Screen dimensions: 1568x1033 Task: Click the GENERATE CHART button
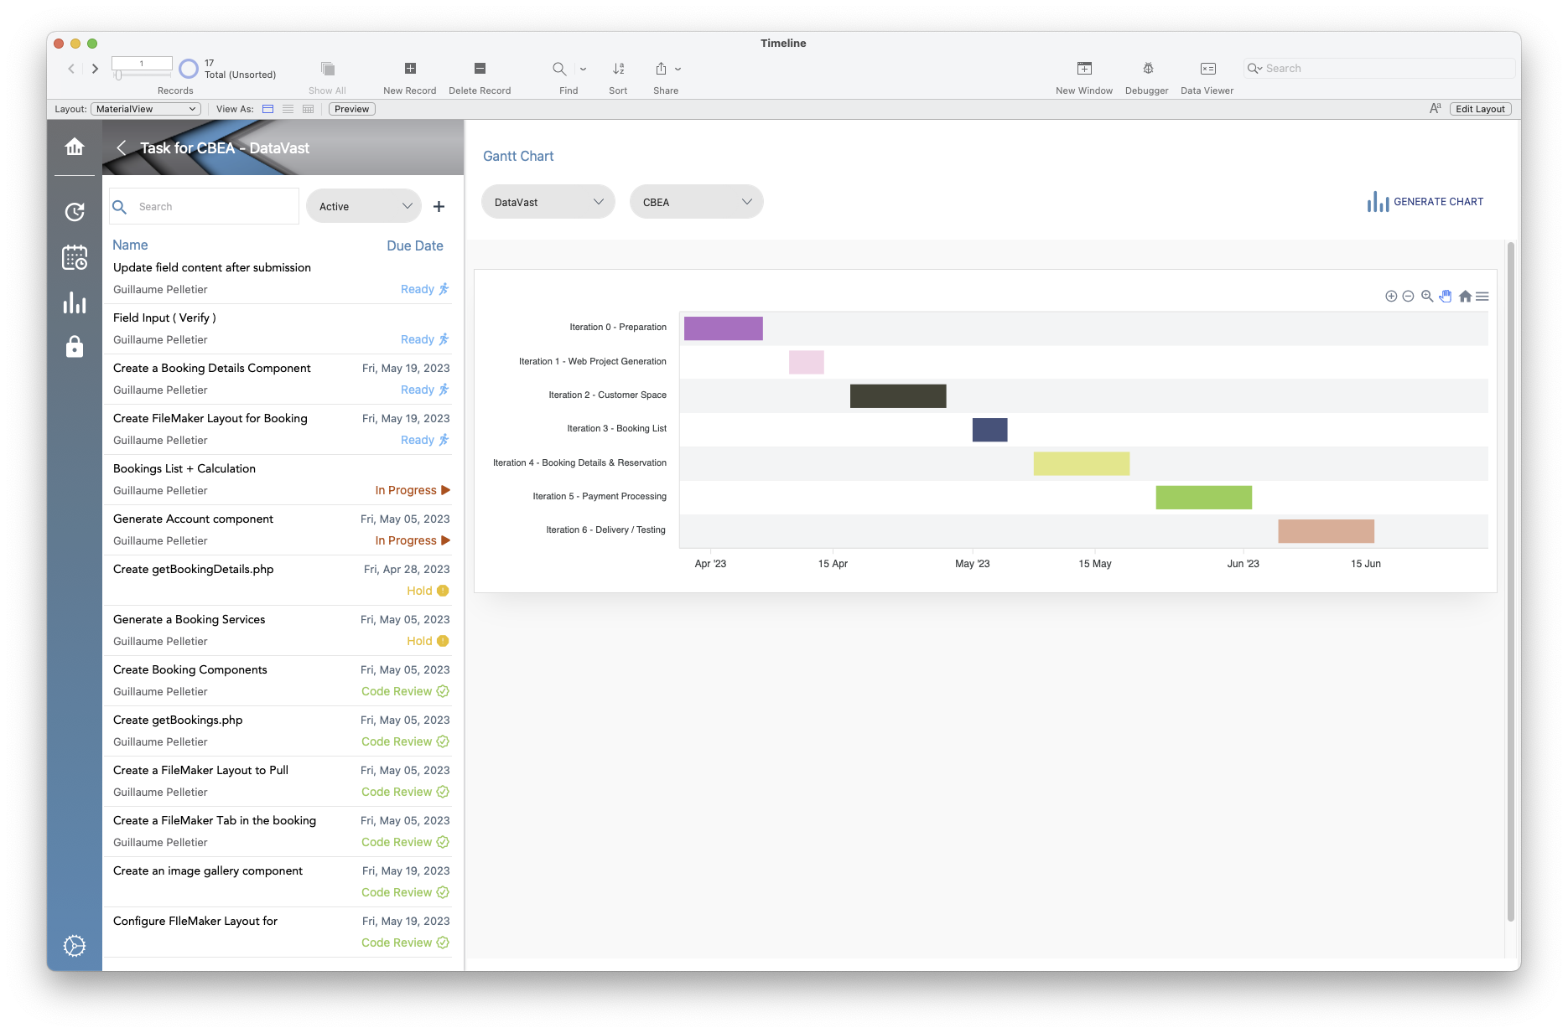(x=1425, y=201)
